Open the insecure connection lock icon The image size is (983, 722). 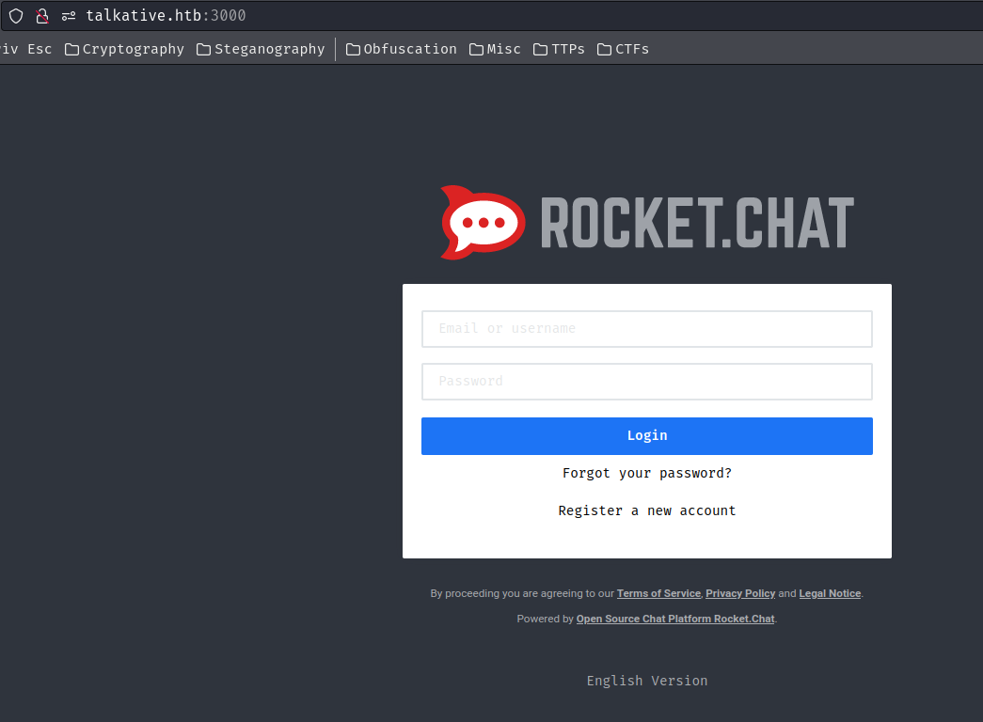click(x=42, y=16)
